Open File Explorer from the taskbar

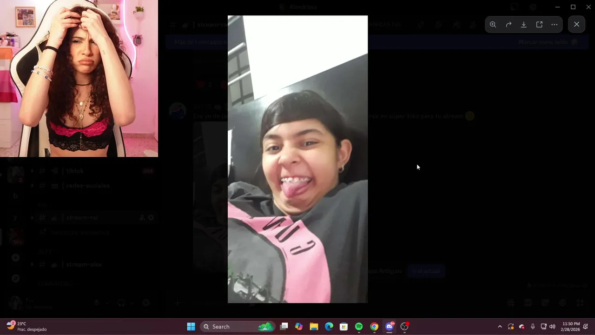[x=314, y=327]
